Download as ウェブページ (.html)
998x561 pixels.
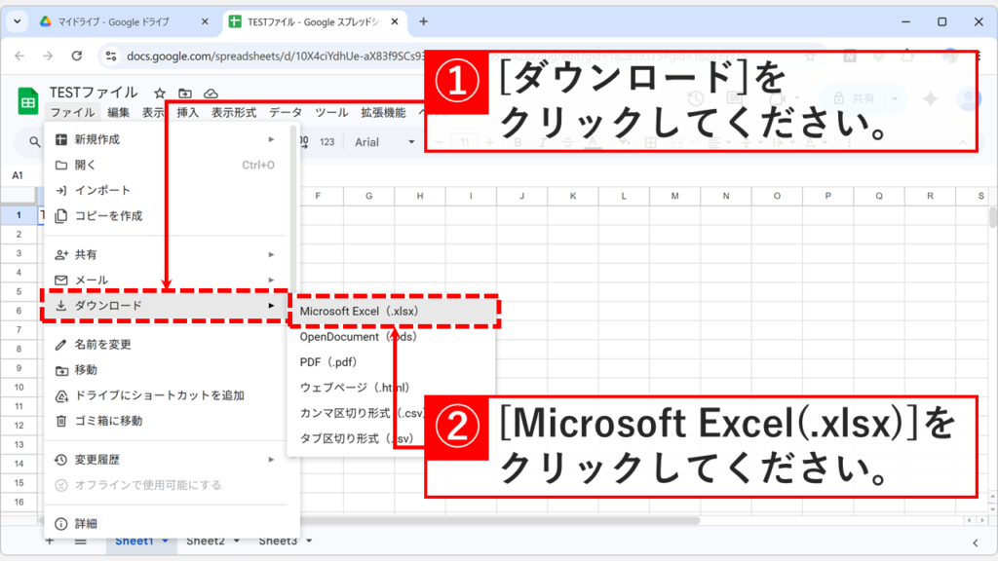click(392, 388)
